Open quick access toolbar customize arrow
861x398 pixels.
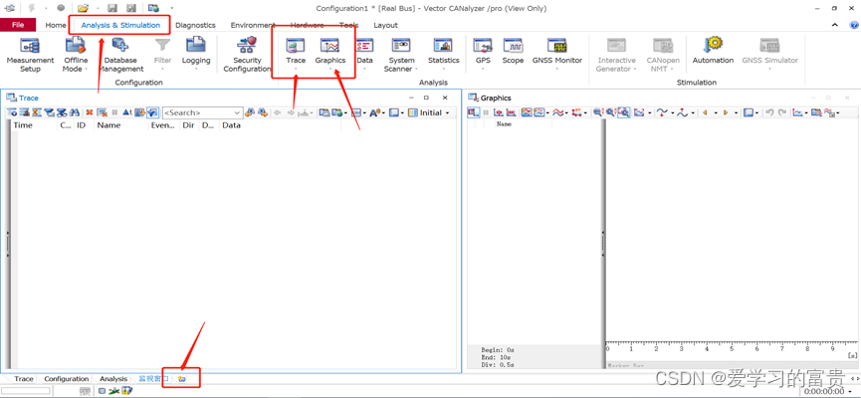(x=172, y=8)
